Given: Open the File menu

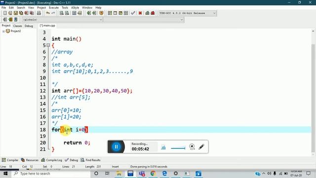Looking at the screenshot, I should coord(3,8).
